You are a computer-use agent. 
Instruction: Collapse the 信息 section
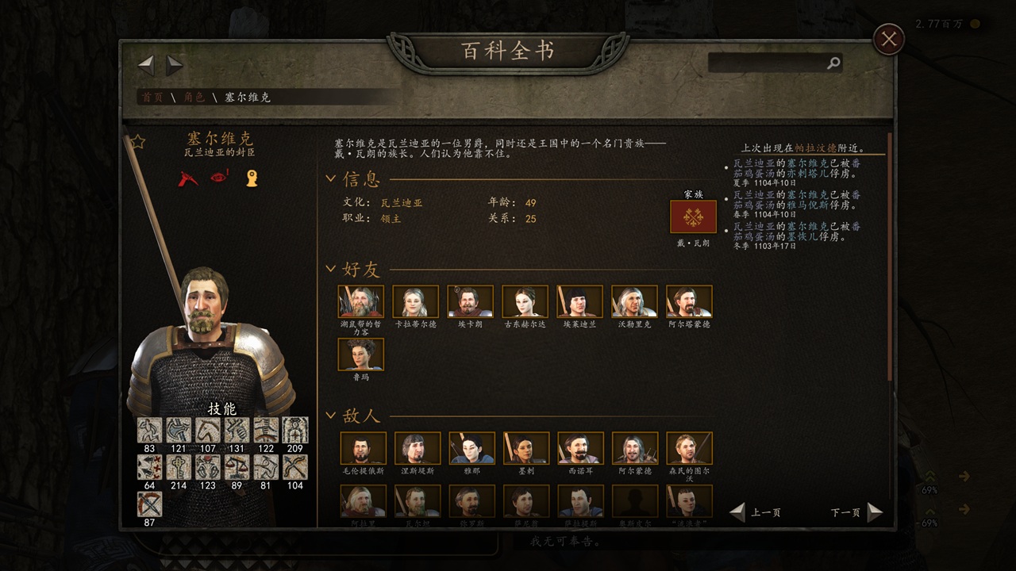point(331,179)
